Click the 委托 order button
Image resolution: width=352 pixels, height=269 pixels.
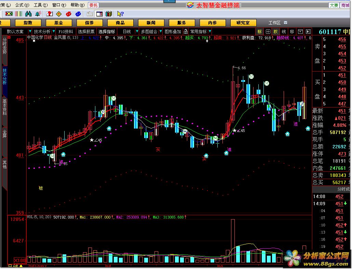click(x=94, y=5)
